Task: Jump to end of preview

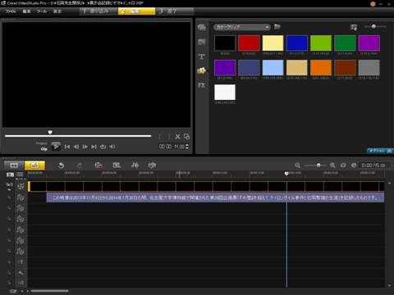Action: pyautogui.click(x=94, y=147)
